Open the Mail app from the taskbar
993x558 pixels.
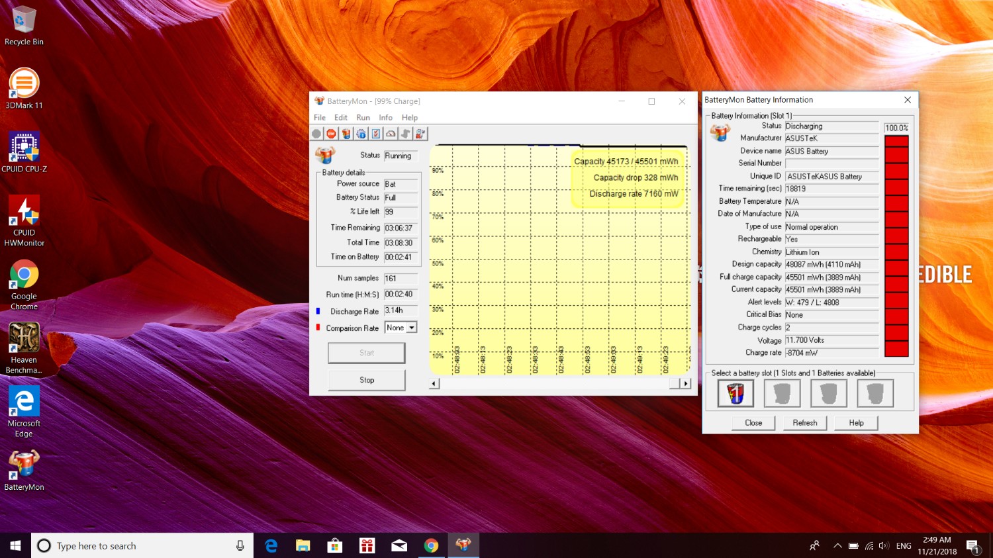(x=399, y=545)
